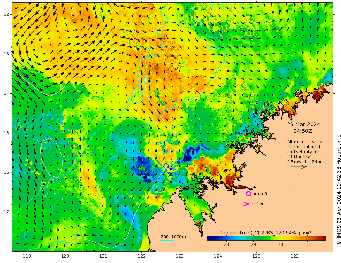The image size is (341, 263).
Task: Click latitude axis label -17
Action: point(5,212)
